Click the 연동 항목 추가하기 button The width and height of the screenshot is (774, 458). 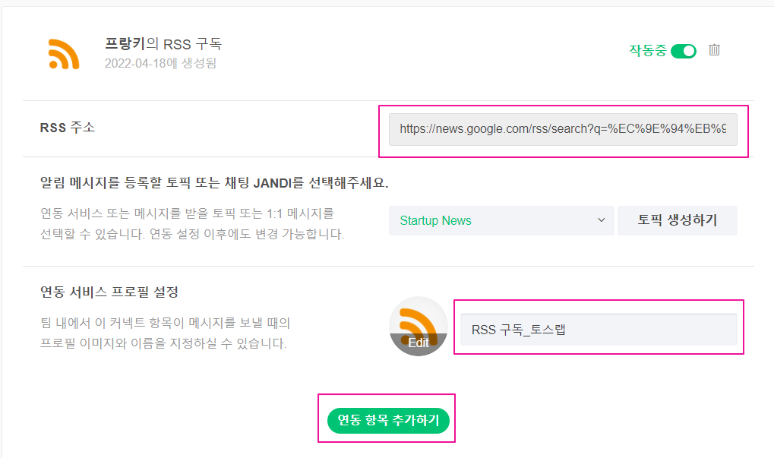pyautogui.click(x=388, y=420)
